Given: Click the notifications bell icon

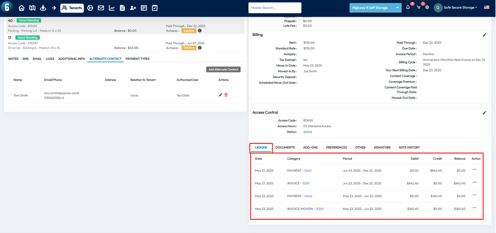Looking at the screenshot, I should [407, 8].
